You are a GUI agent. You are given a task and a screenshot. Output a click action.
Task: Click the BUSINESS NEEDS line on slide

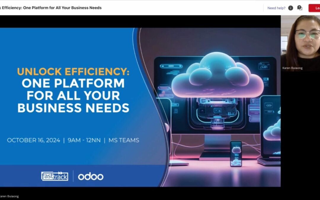73,108
